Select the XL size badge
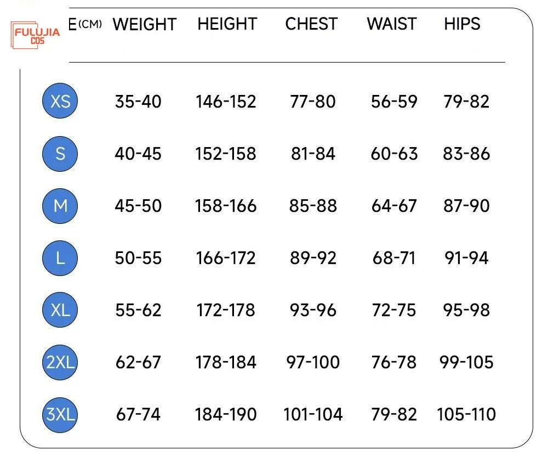 coord(60,310)
